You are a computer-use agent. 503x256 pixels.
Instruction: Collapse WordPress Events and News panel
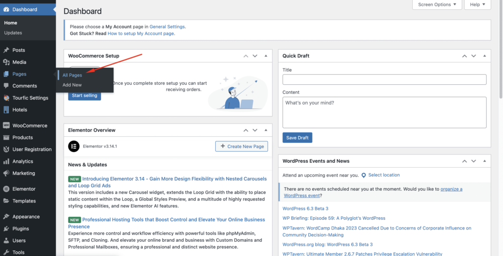[x=484, y=161]
